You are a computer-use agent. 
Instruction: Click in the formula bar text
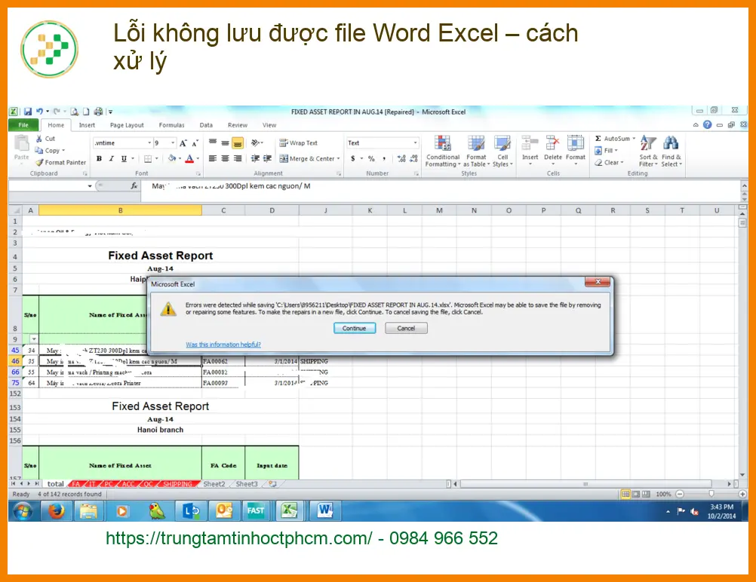232,186
